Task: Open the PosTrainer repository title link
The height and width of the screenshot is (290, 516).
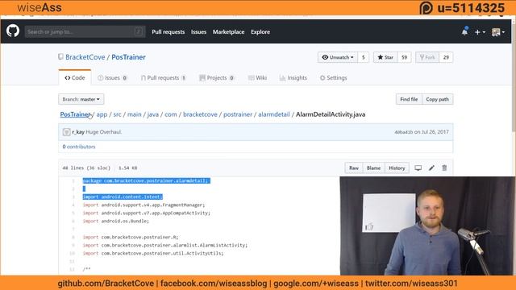Action: coord(128,57)
